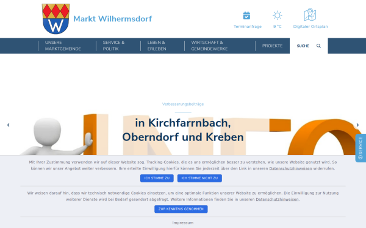The width and height of the screenshot is (366, 228).
Task: Open the Impressum link
Action: coord(183,223)
